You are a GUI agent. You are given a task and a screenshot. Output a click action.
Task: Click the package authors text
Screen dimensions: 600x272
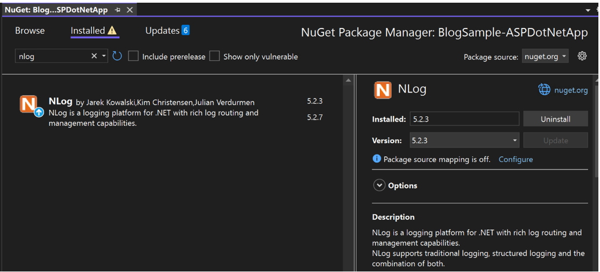165,102
